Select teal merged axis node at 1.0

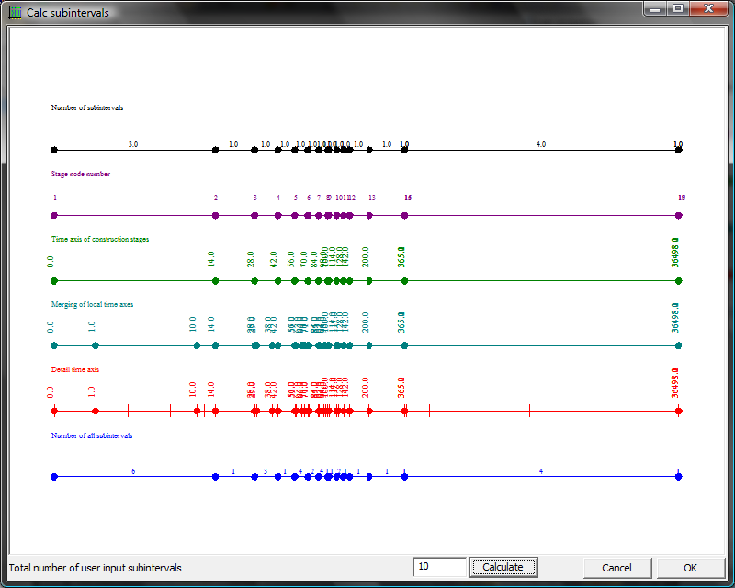pos(96,346)
